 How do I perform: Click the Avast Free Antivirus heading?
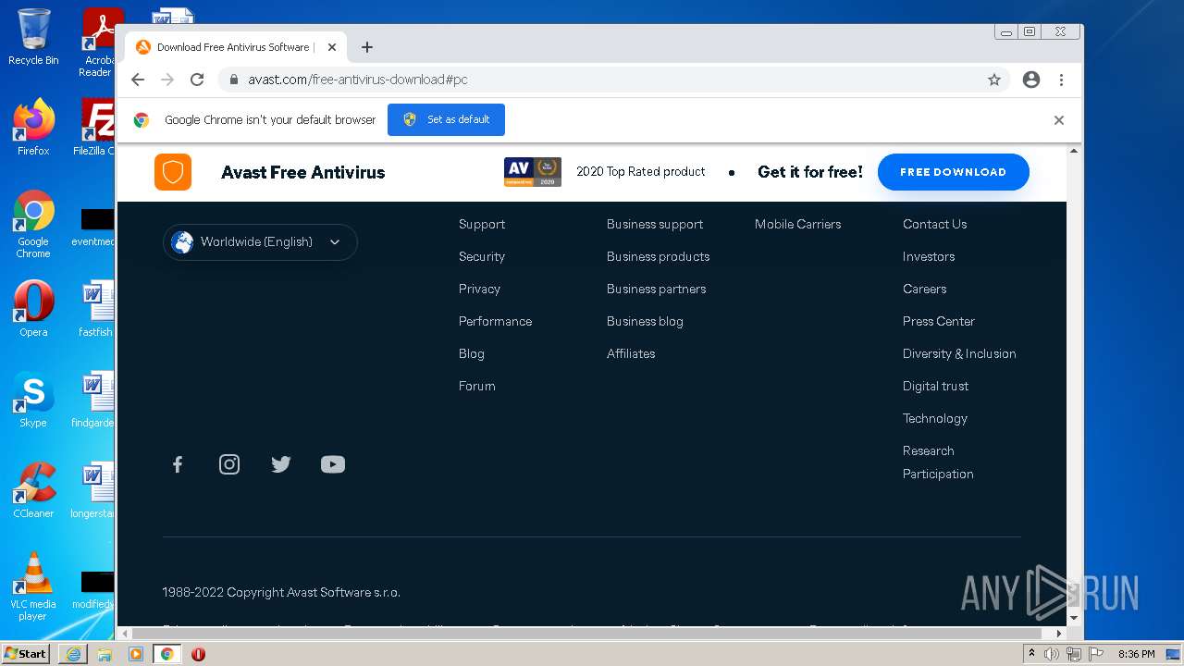[303, 172]
